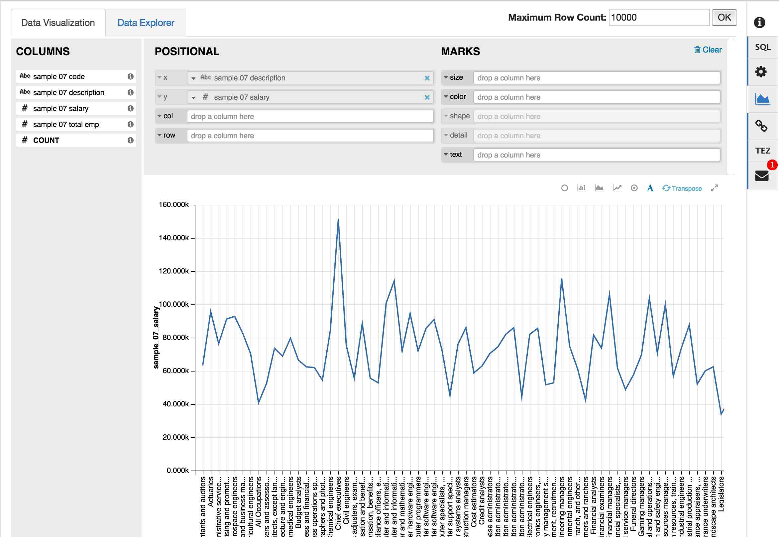Open the SQL tab in sidebar
The height and width of the screenshot is (537, 779).
[762, 47]
